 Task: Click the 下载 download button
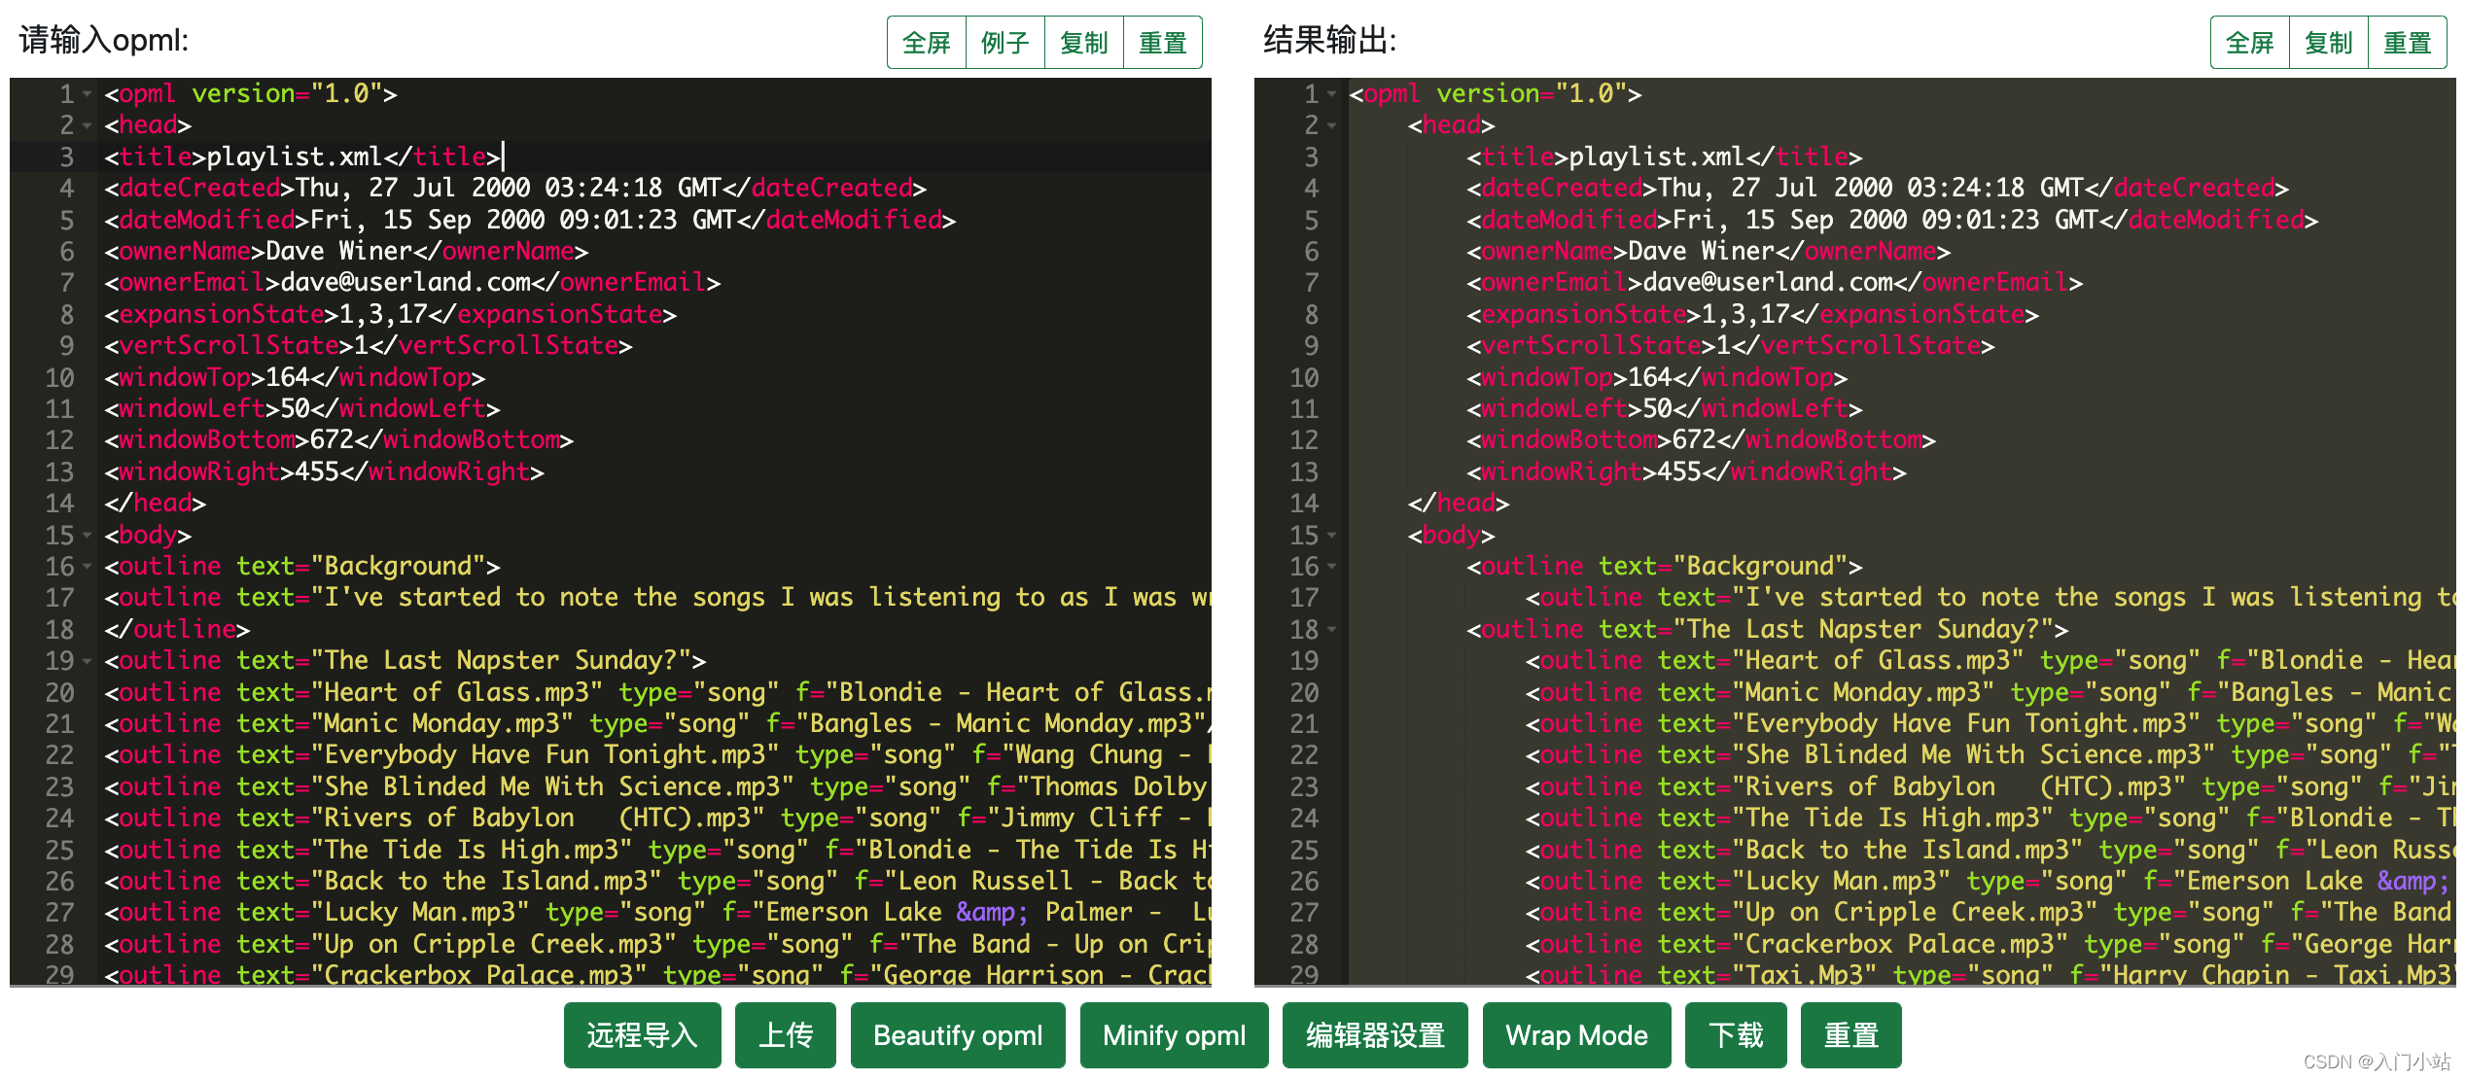[x=1736, y=1035]
